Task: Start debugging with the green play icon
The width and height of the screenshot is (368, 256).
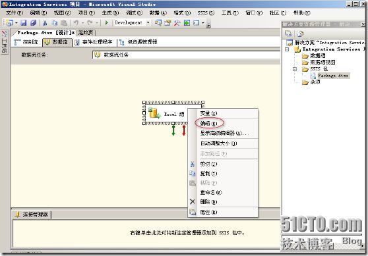Action: (x=107, y=23)
